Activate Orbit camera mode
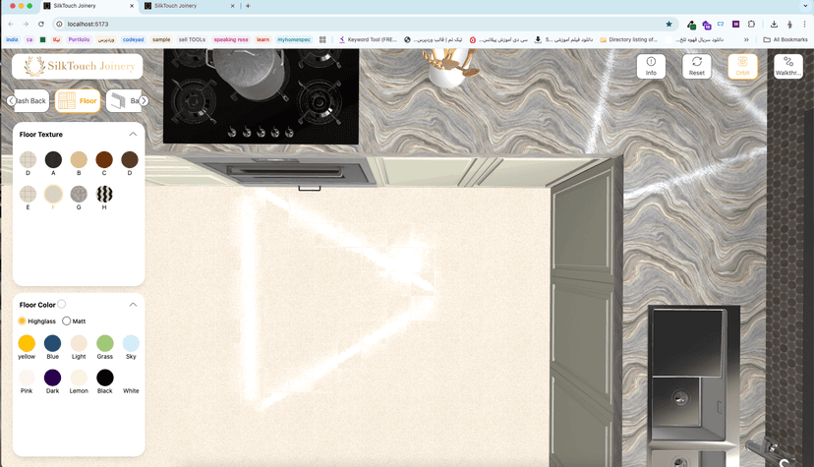Viewport: 814px width, 467px height. tap(742, 66)
